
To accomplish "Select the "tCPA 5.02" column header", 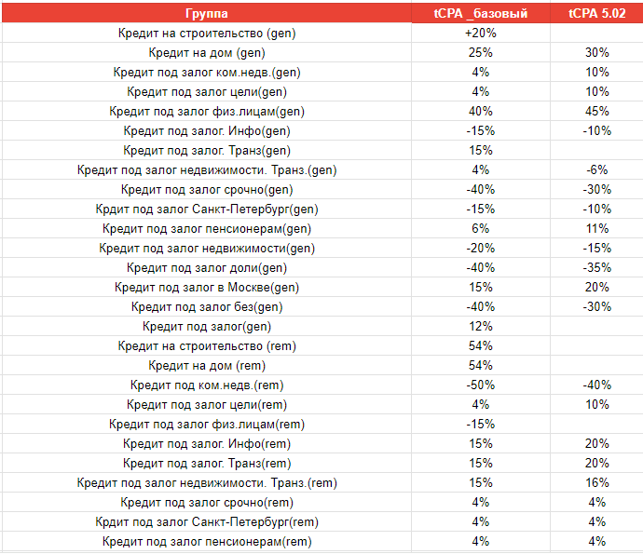I will point(596,14).
